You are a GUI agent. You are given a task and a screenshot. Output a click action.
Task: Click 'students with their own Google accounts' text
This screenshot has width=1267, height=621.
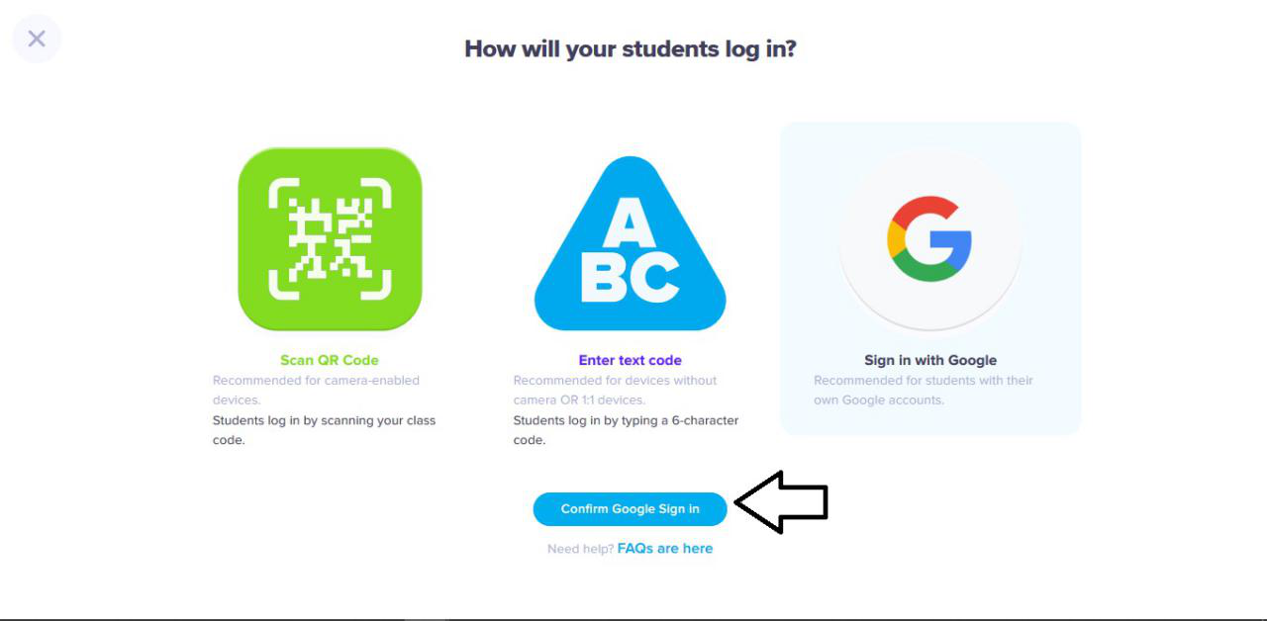point(924,391)
